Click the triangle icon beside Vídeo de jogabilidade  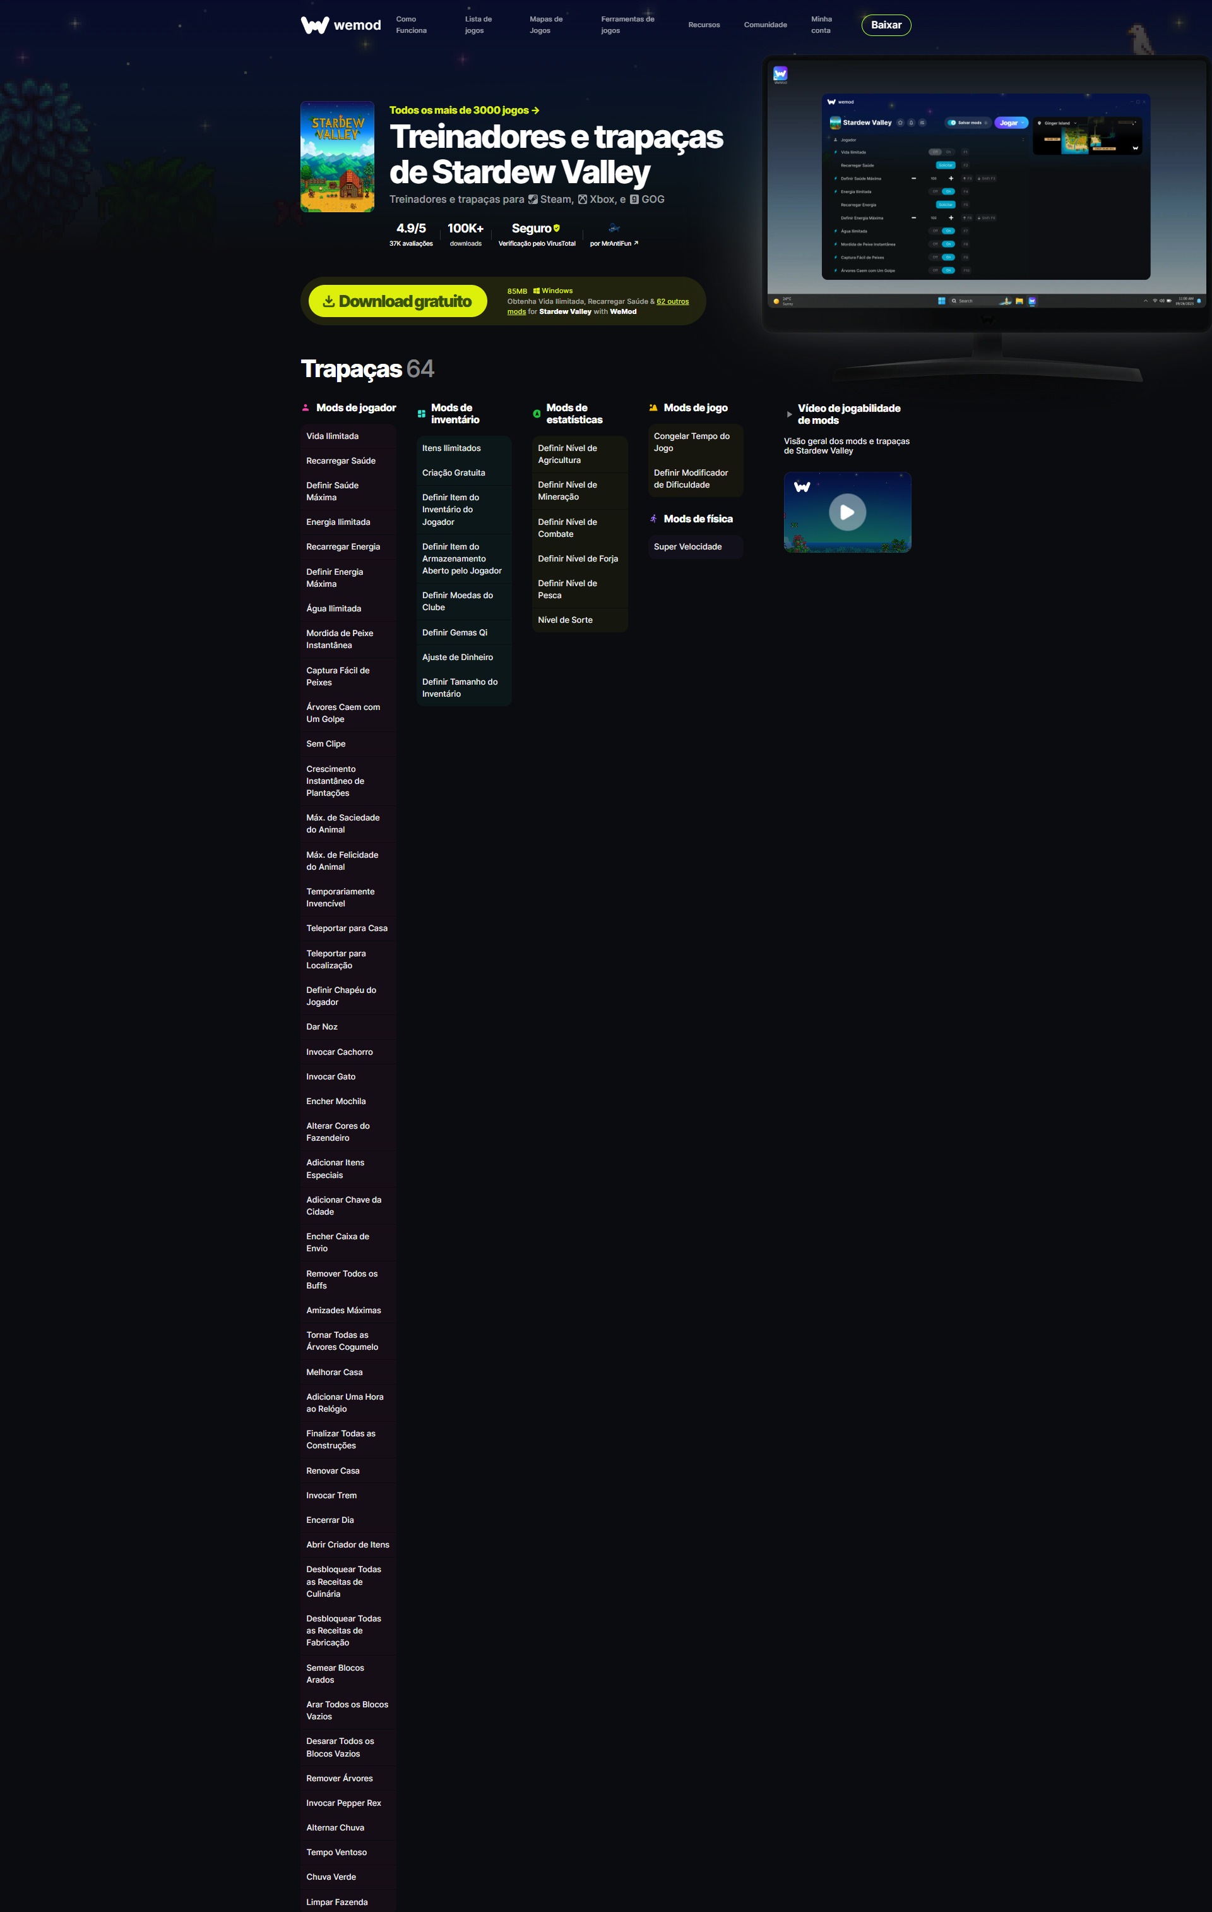point(789,414)
